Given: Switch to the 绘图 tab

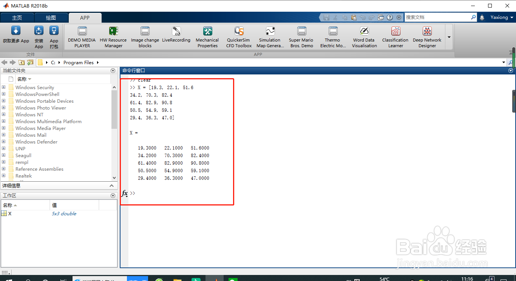Looking at the screenshot, I should point(51,18).
